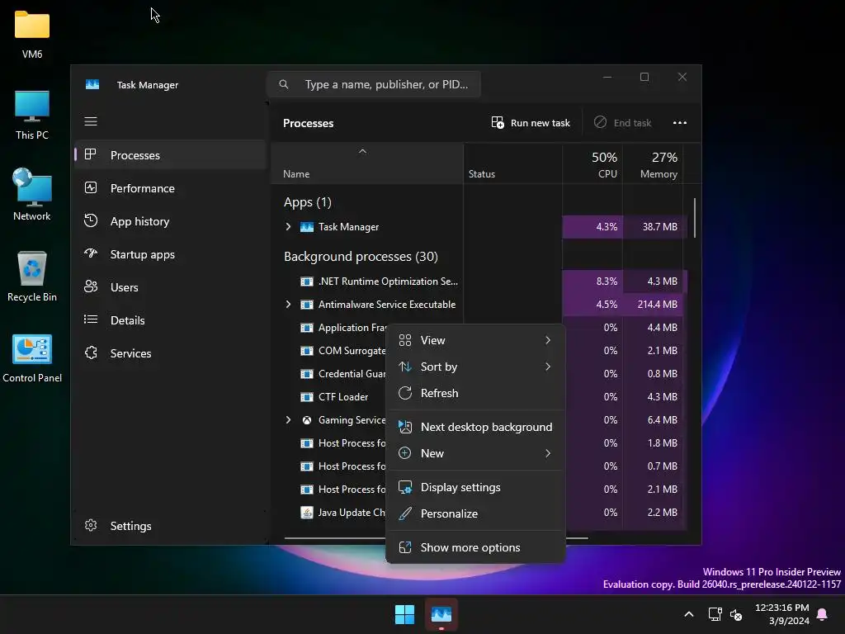
Task: Click the Gaming Services Xbox icon
Action: tap(307, 420)
